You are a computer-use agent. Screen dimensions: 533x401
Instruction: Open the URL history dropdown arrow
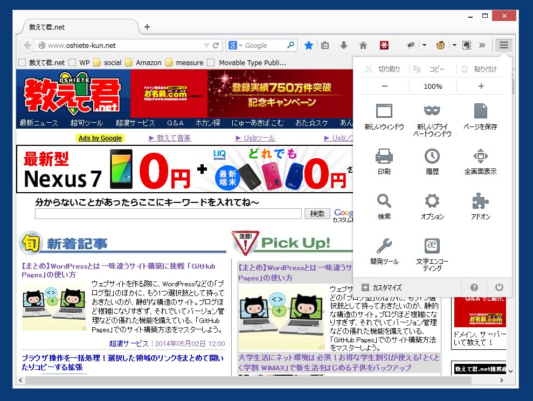click(206, 45)
